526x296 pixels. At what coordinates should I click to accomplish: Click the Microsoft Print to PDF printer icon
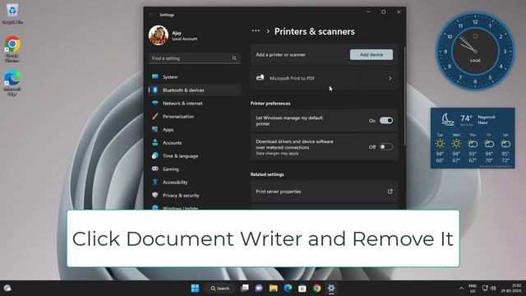(260, 78)
